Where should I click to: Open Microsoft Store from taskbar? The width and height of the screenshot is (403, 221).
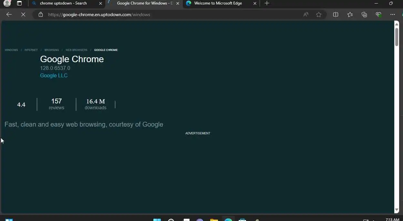(x=243, y=220)
